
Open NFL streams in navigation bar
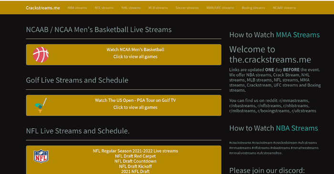point(104,8)
